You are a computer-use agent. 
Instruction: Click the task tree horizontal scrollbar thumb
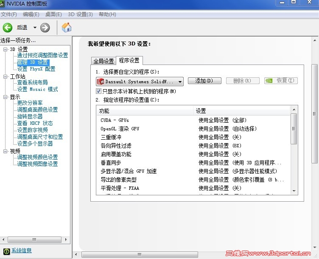tap(34, 239)
